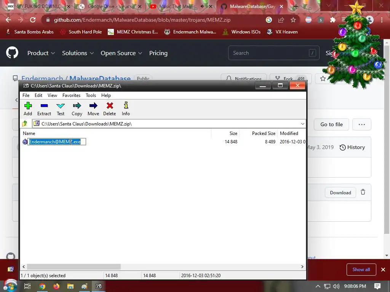Go up one folder level in 7-Zip

(25, 124)
